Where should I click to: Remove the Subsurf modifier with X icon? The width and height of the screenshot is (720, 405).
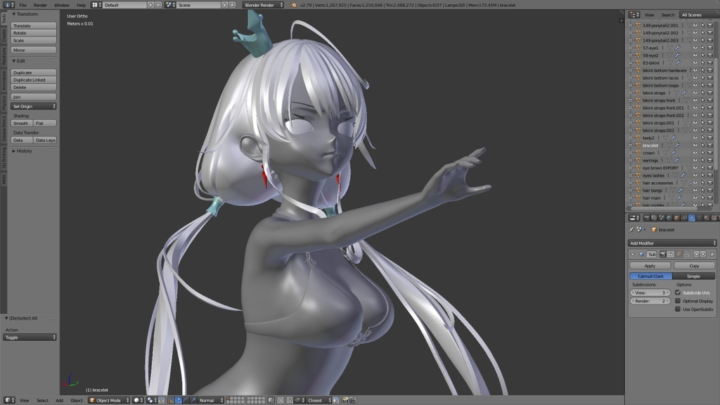point(712,255)
